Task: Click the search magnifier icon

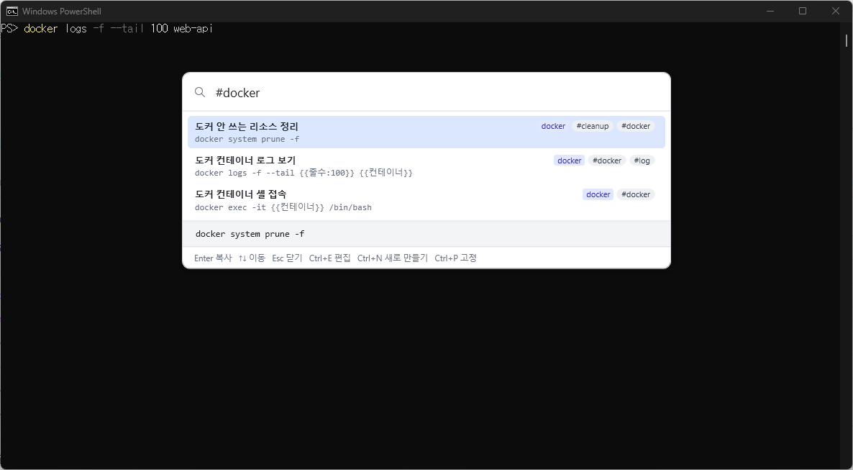Action: pos(200,92)
